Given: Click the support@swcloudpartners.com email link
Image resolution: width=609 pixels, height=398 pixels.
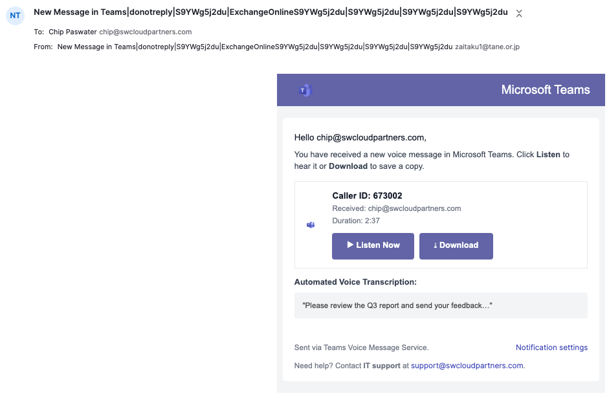Looking at the screenshot, I should (467, 366).
